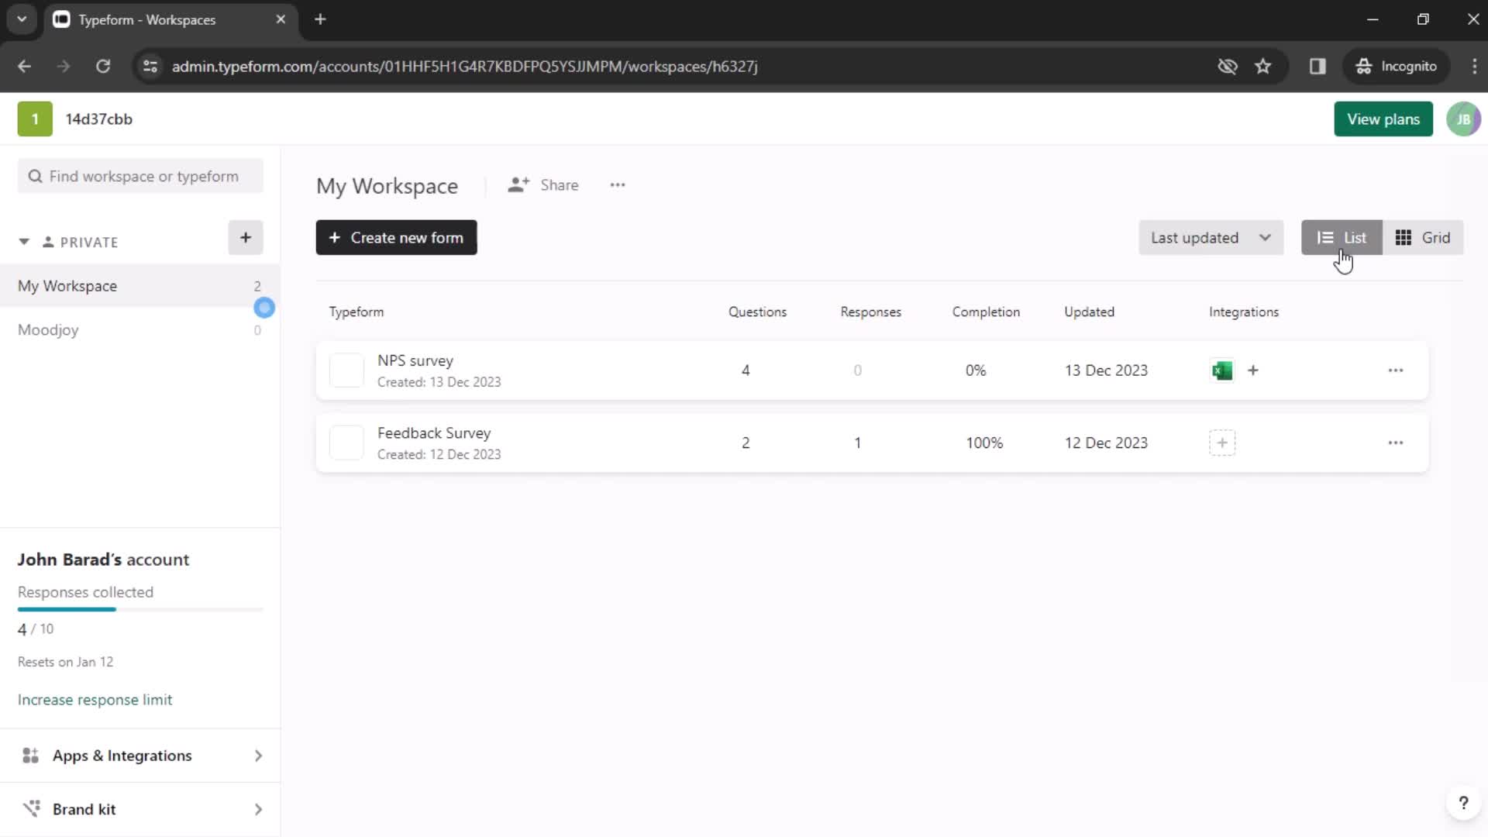Expand the PRIVATE workspaces section
The image size is (1488, 837).
coord(23,243)
